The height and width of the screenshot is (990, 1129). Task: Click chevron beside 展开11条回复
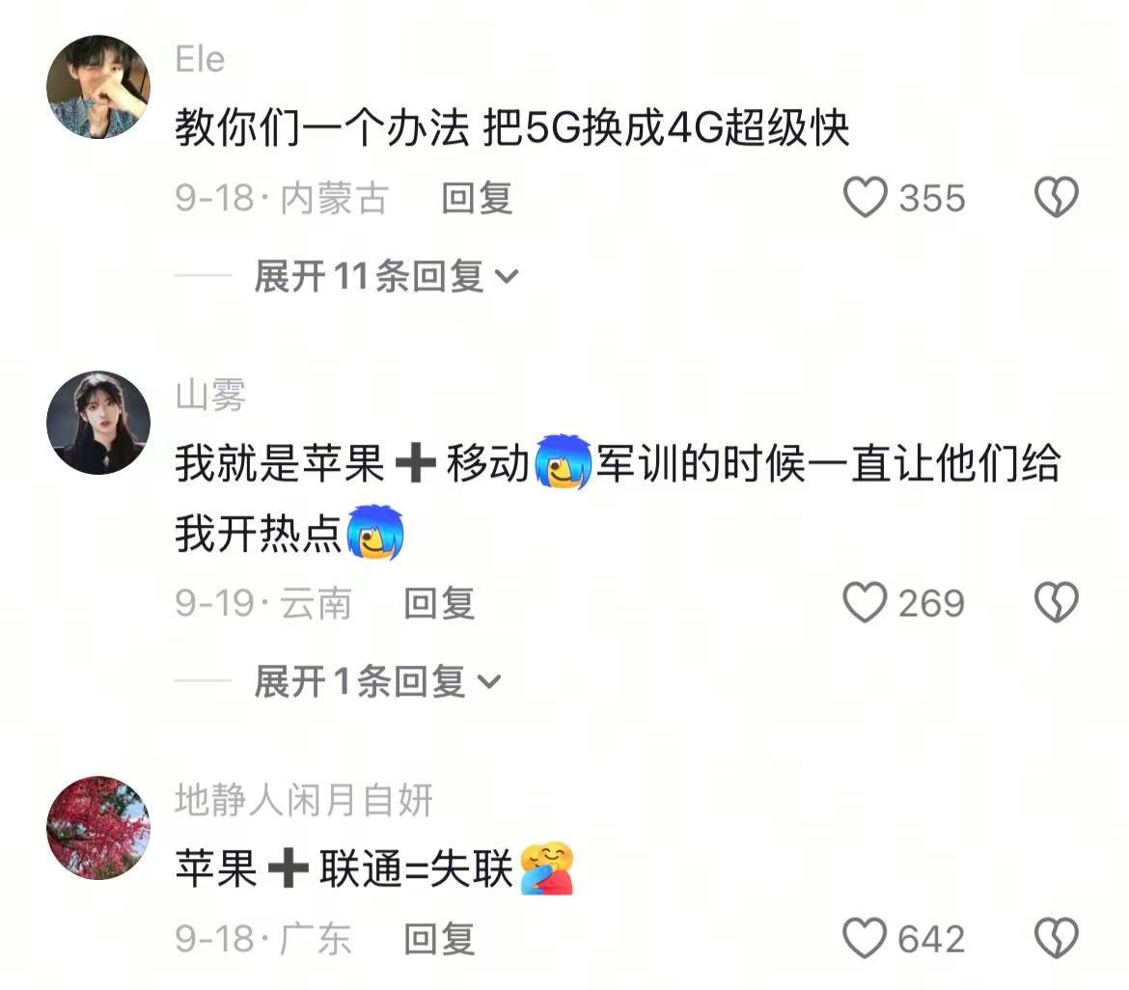[507, 277]
